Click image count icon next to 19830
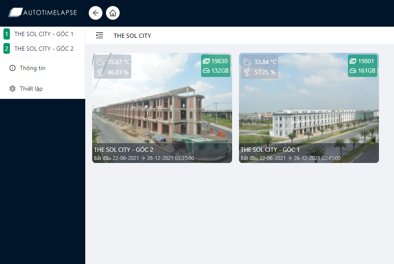The width and height of the screenshot is (394, 264). click(206, 61)
